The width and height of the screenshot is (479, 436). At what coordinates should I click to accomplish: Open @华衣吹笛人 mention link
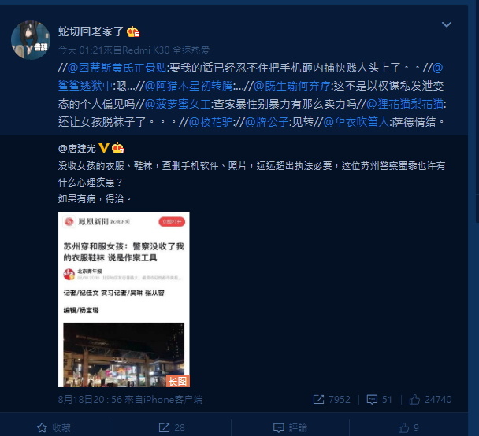pyautogui.click(x=356, y=122)
